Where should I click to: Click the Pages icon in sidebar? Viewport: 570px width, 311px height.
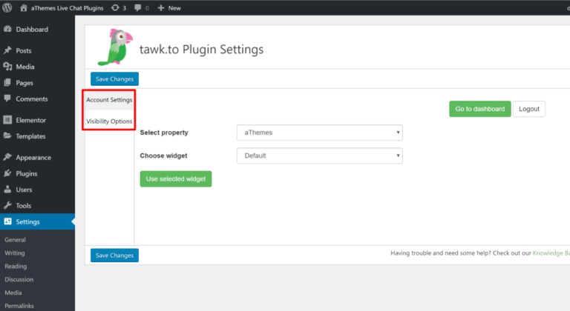click(x=7, y=82)
